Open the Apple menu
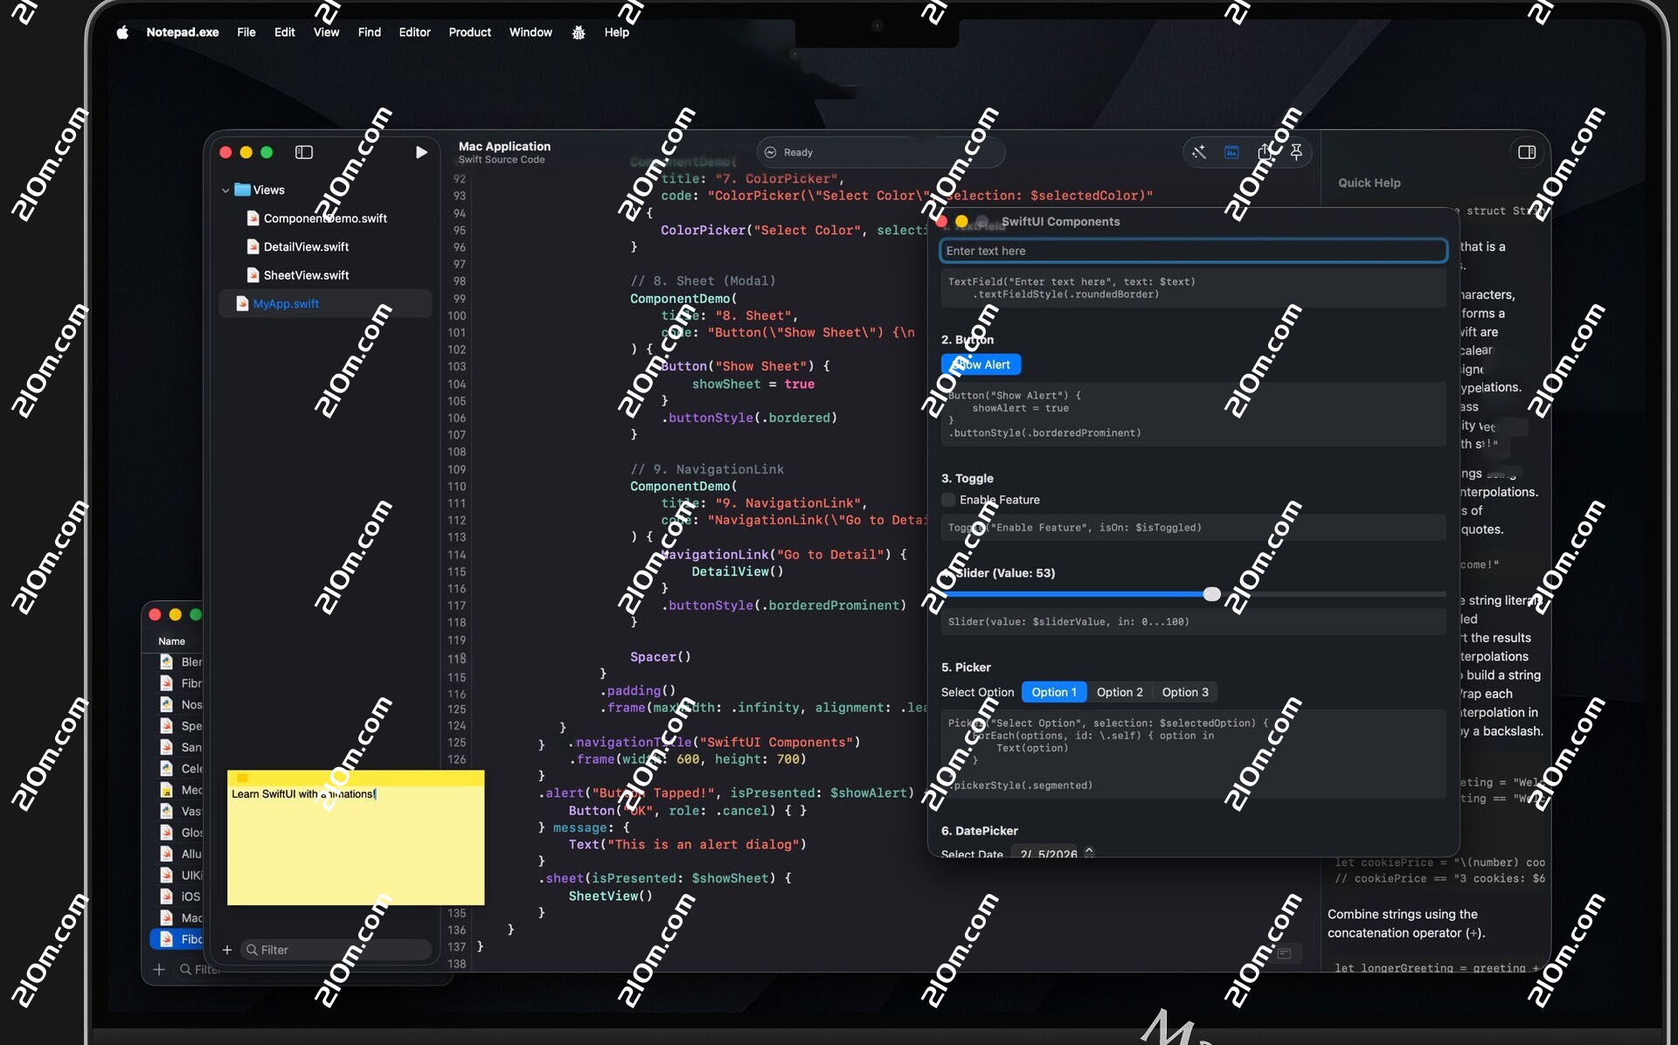 point(122,32)
